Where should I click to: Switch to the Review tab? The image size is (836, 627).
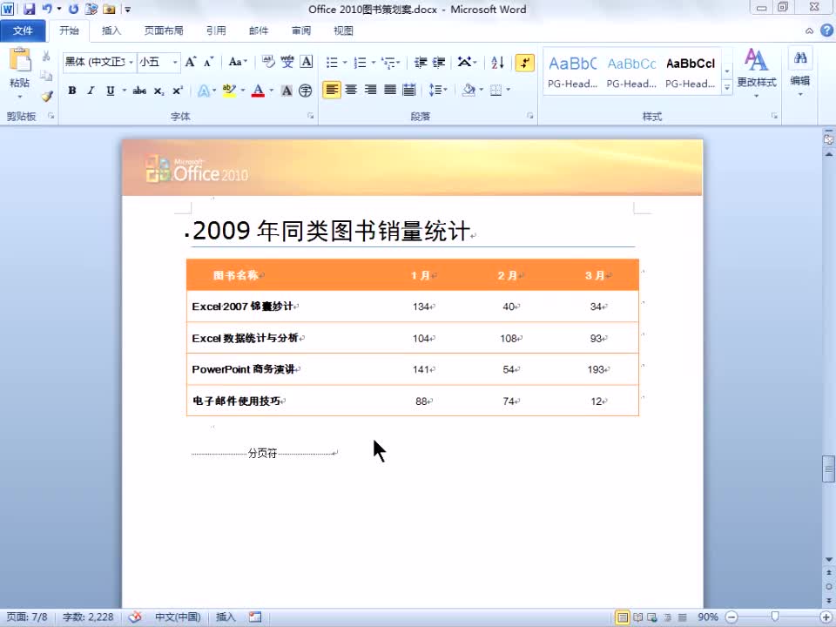point(301,30)
